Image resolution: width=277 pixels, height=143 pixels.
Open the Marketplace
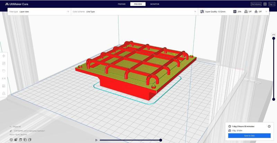tap(256, 4)
